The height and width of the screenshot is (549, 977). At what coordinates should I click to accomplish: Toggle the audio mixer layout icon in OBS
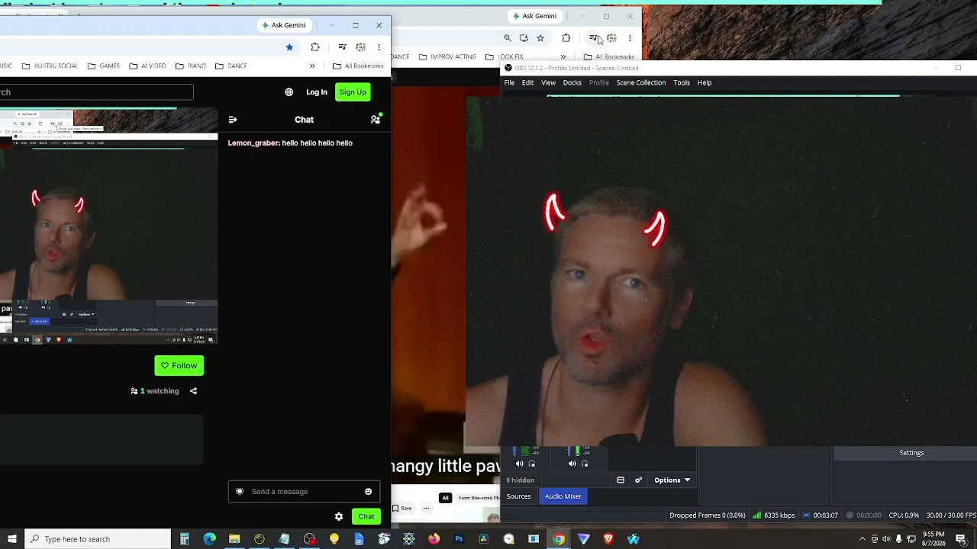click(621, 480)
